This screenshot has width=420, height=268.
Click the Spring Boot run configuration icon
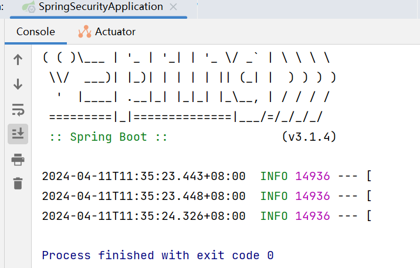tap(28, 8)
